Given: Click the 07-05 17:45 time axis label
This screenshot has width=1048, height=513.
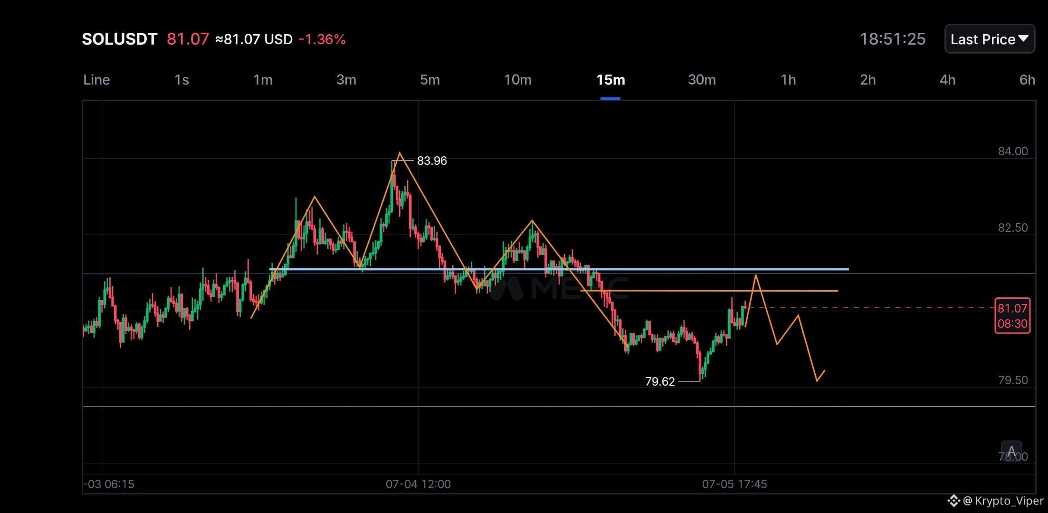Looking at the screenshot, I should [x=734, y=484].
